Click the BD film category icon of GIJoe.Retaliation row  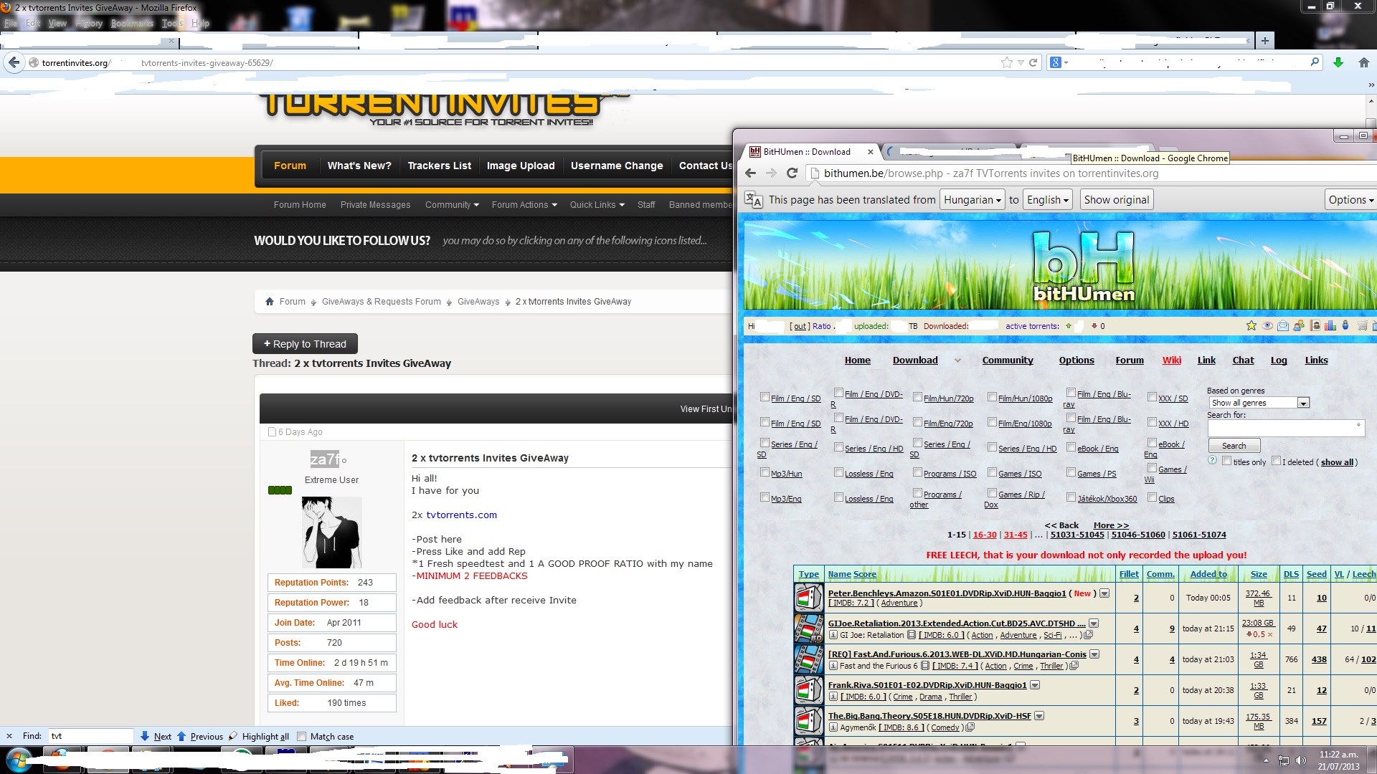(x=809, y=628)
